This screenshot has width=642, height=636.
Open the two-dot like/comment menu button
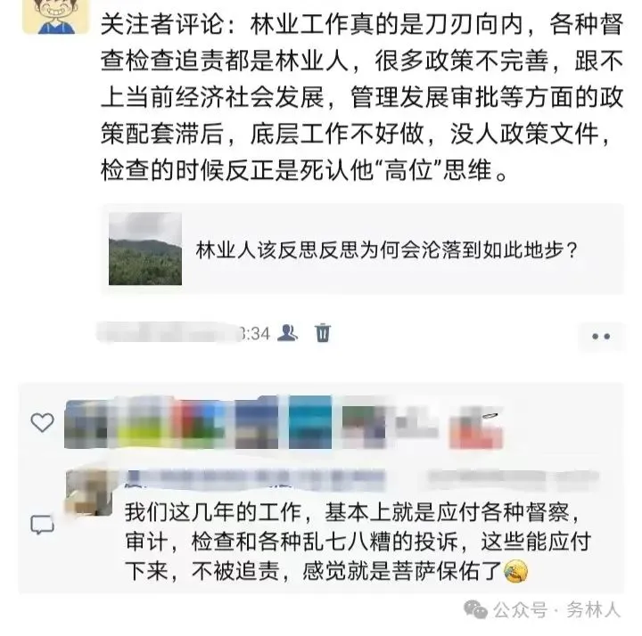(601, 336)
